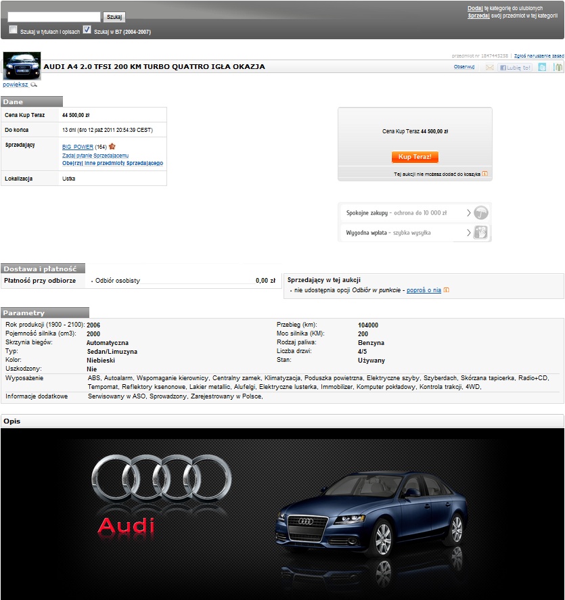This screenshot has width=565, height=600.
Task: Click the Szukaj search button
Action: pyautogui.click(x=114, y=17)
